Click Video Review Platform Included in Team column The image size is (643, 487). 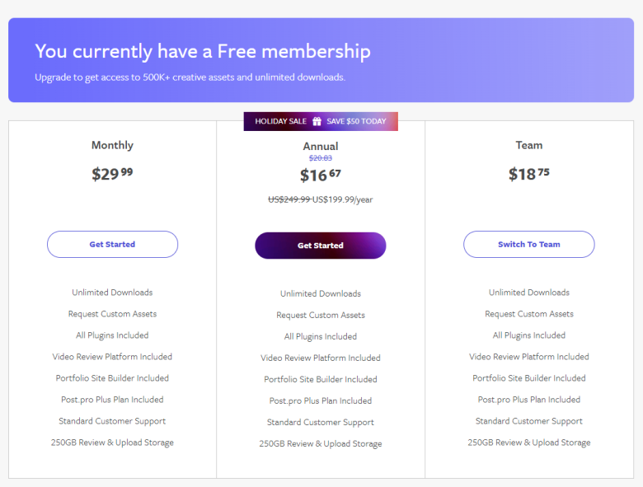[x=529, y=357]
